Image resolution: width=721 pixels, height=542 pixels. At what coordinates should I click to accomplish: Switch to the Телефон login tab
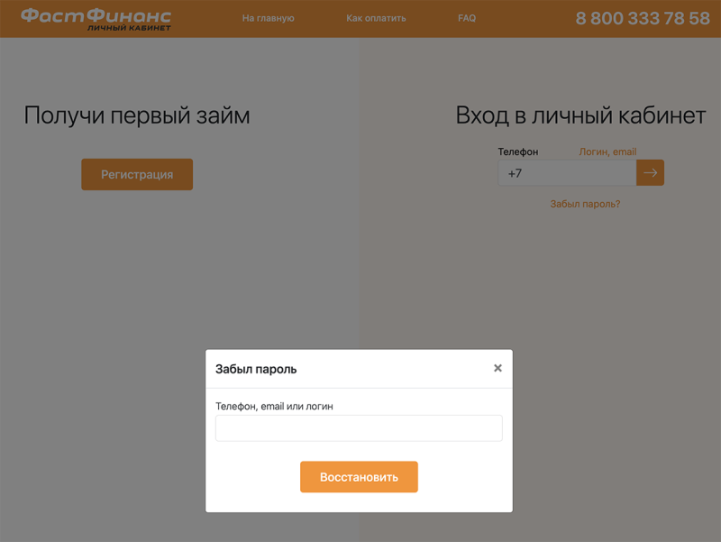(x=517, y=152)
